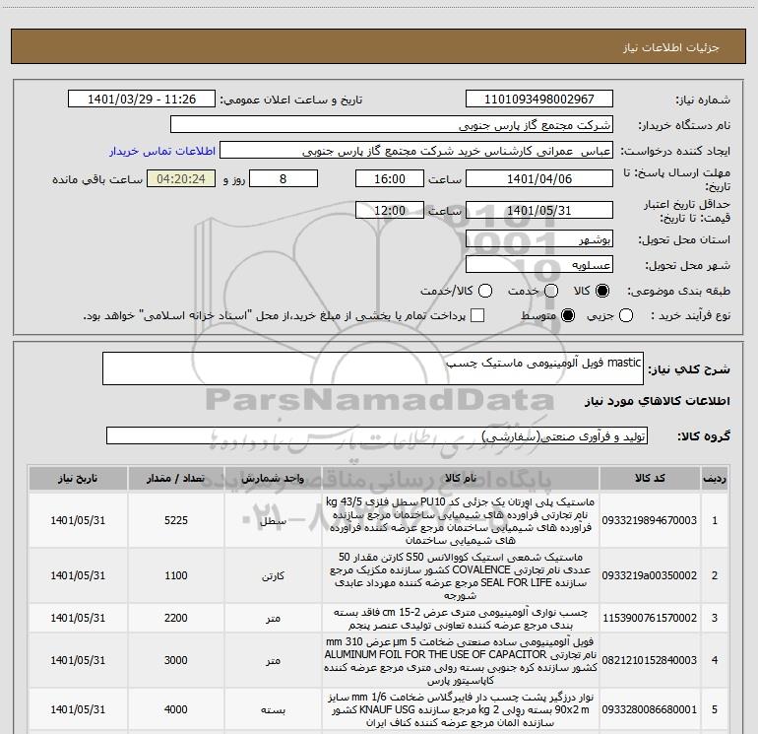Click واحد شمارش column header
This screenshot has height=734, width=758.
coord(273,478)
